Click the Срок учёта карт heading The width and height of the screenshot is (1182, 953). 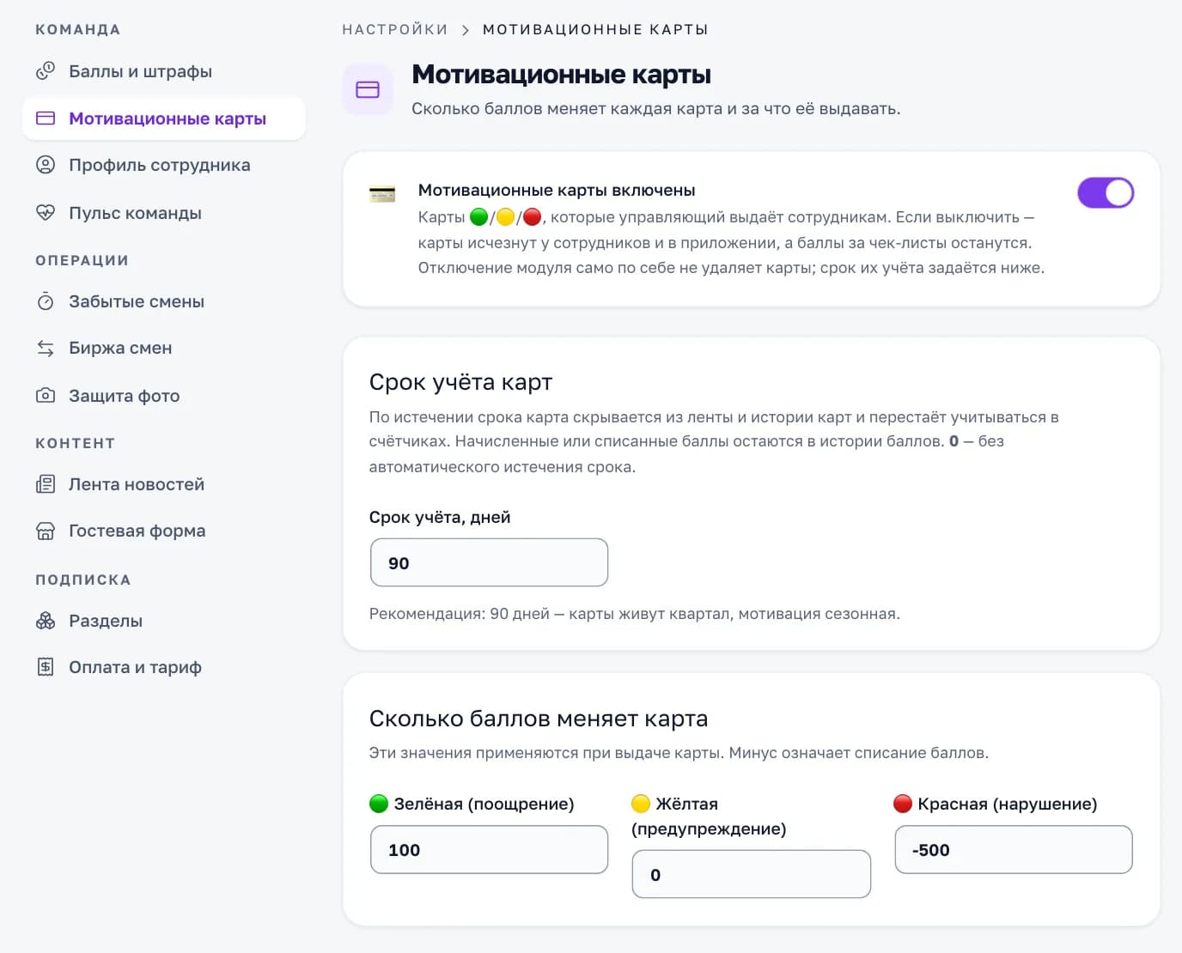pos(460,382)
